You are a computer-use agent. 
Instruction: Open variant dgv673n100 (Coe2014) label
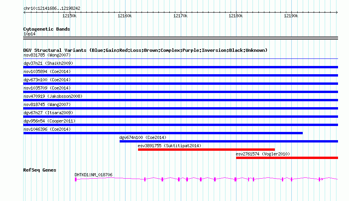(x=47, y=80)
